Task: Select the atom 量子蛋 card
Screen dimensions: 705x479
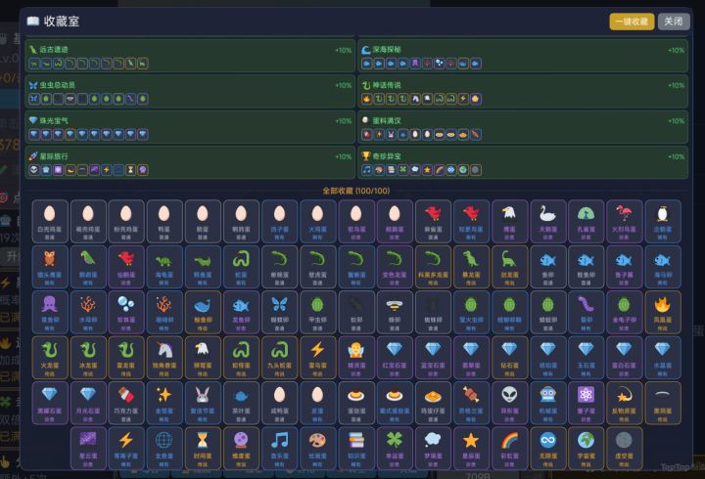Action: pos(586,403)
